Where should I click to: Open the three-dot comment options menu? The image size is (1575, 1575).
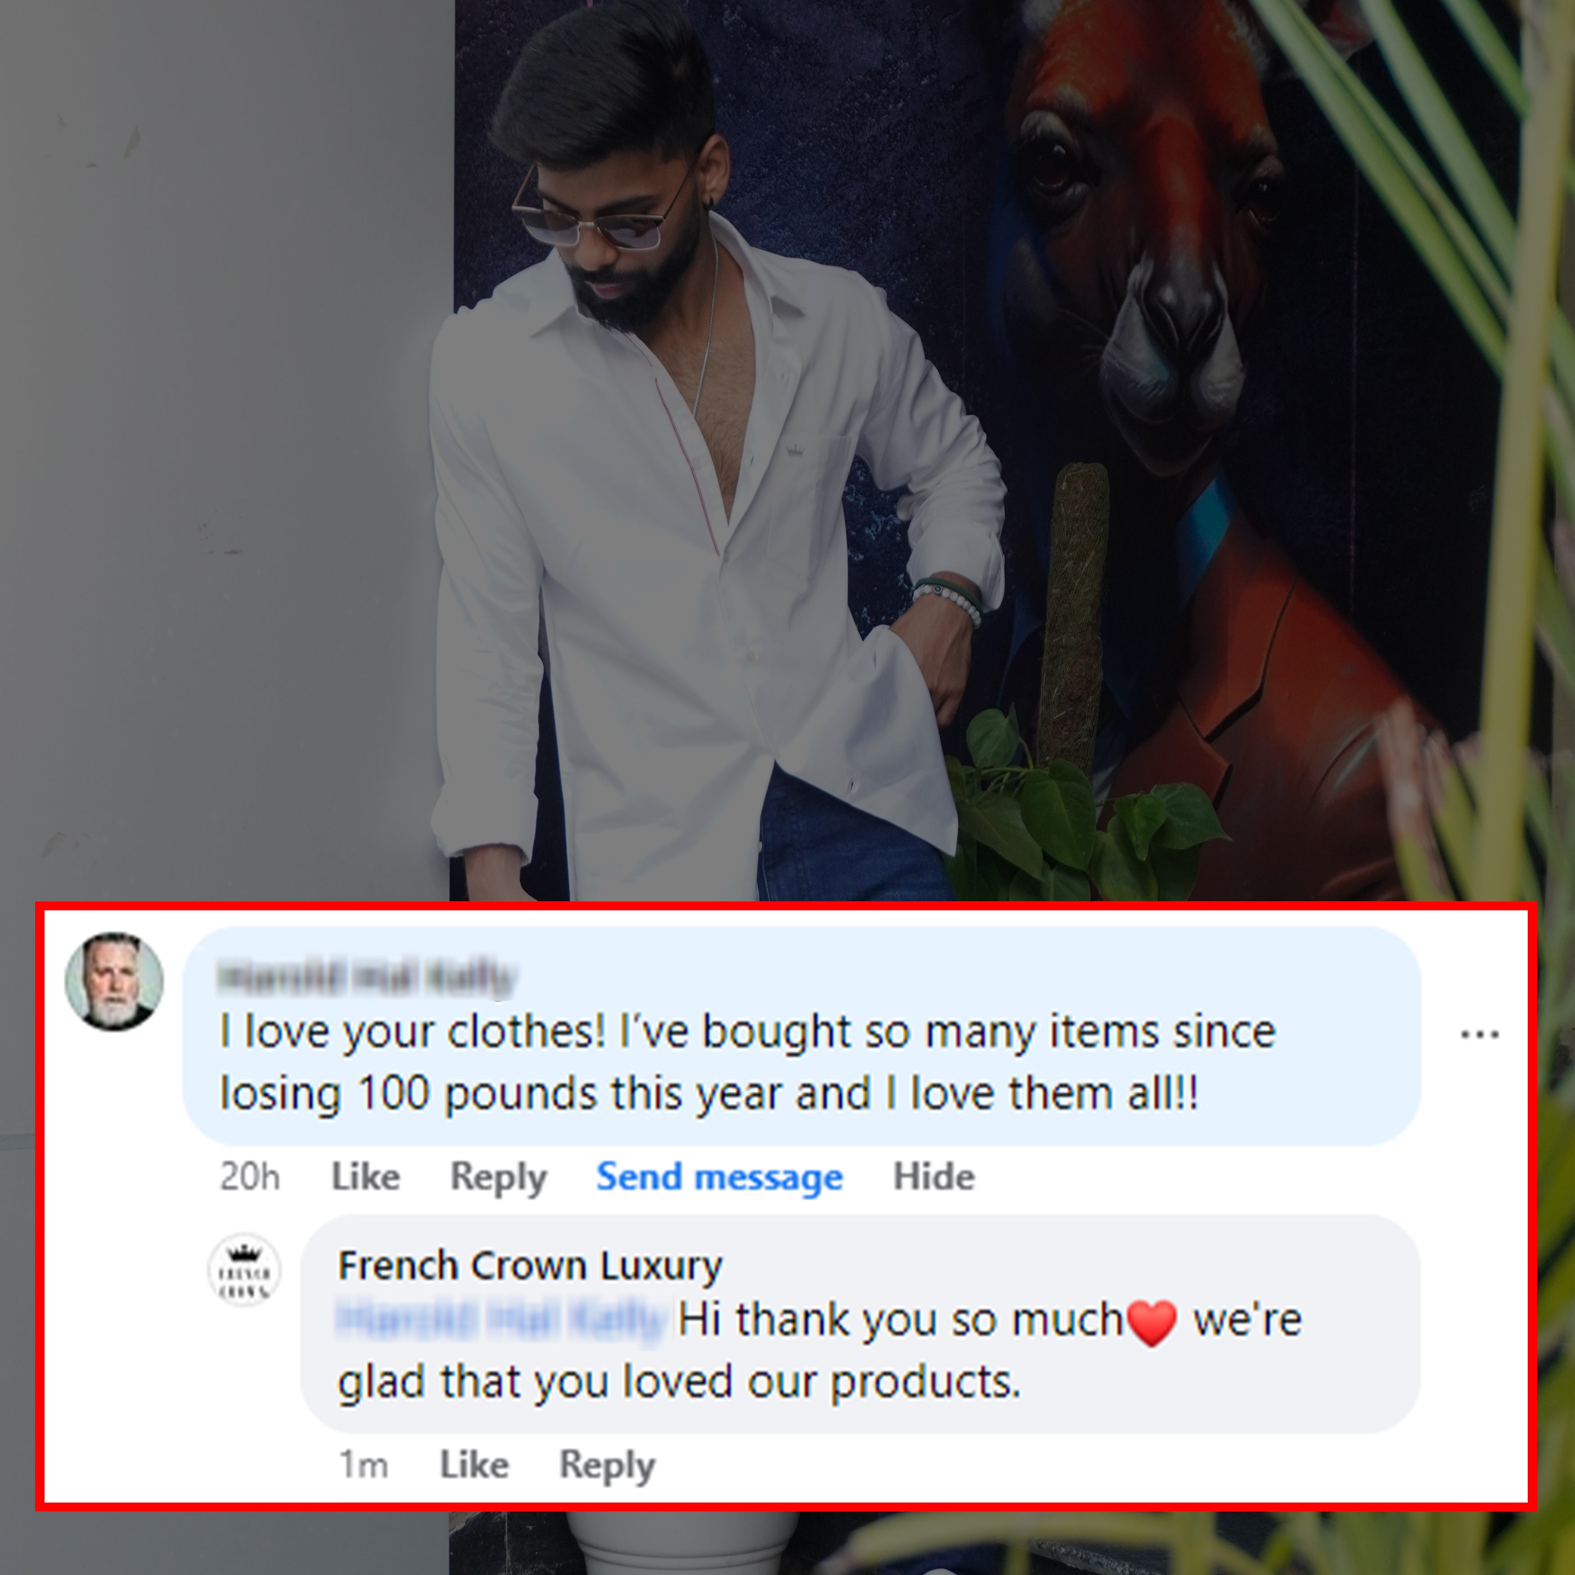coord(1480,1035)
